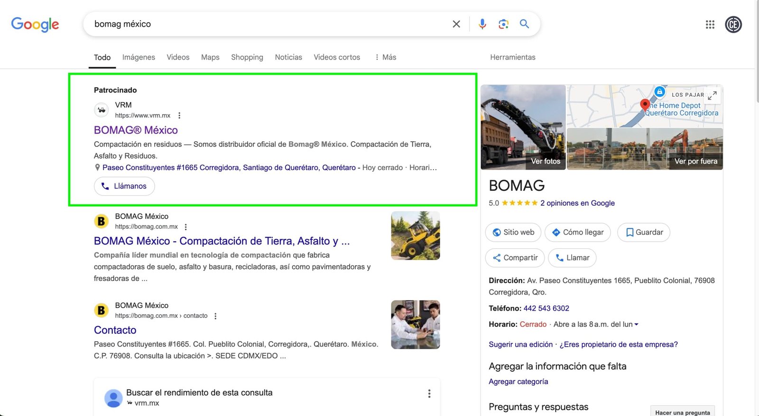
Task: Open options for the VRM sponsored result
Action: click(179, 116)
